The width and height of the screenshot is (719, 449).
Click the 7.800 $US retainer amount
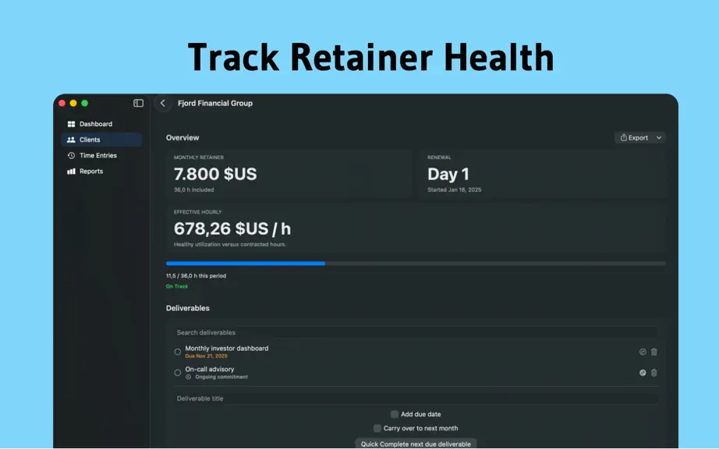(215, 174)
